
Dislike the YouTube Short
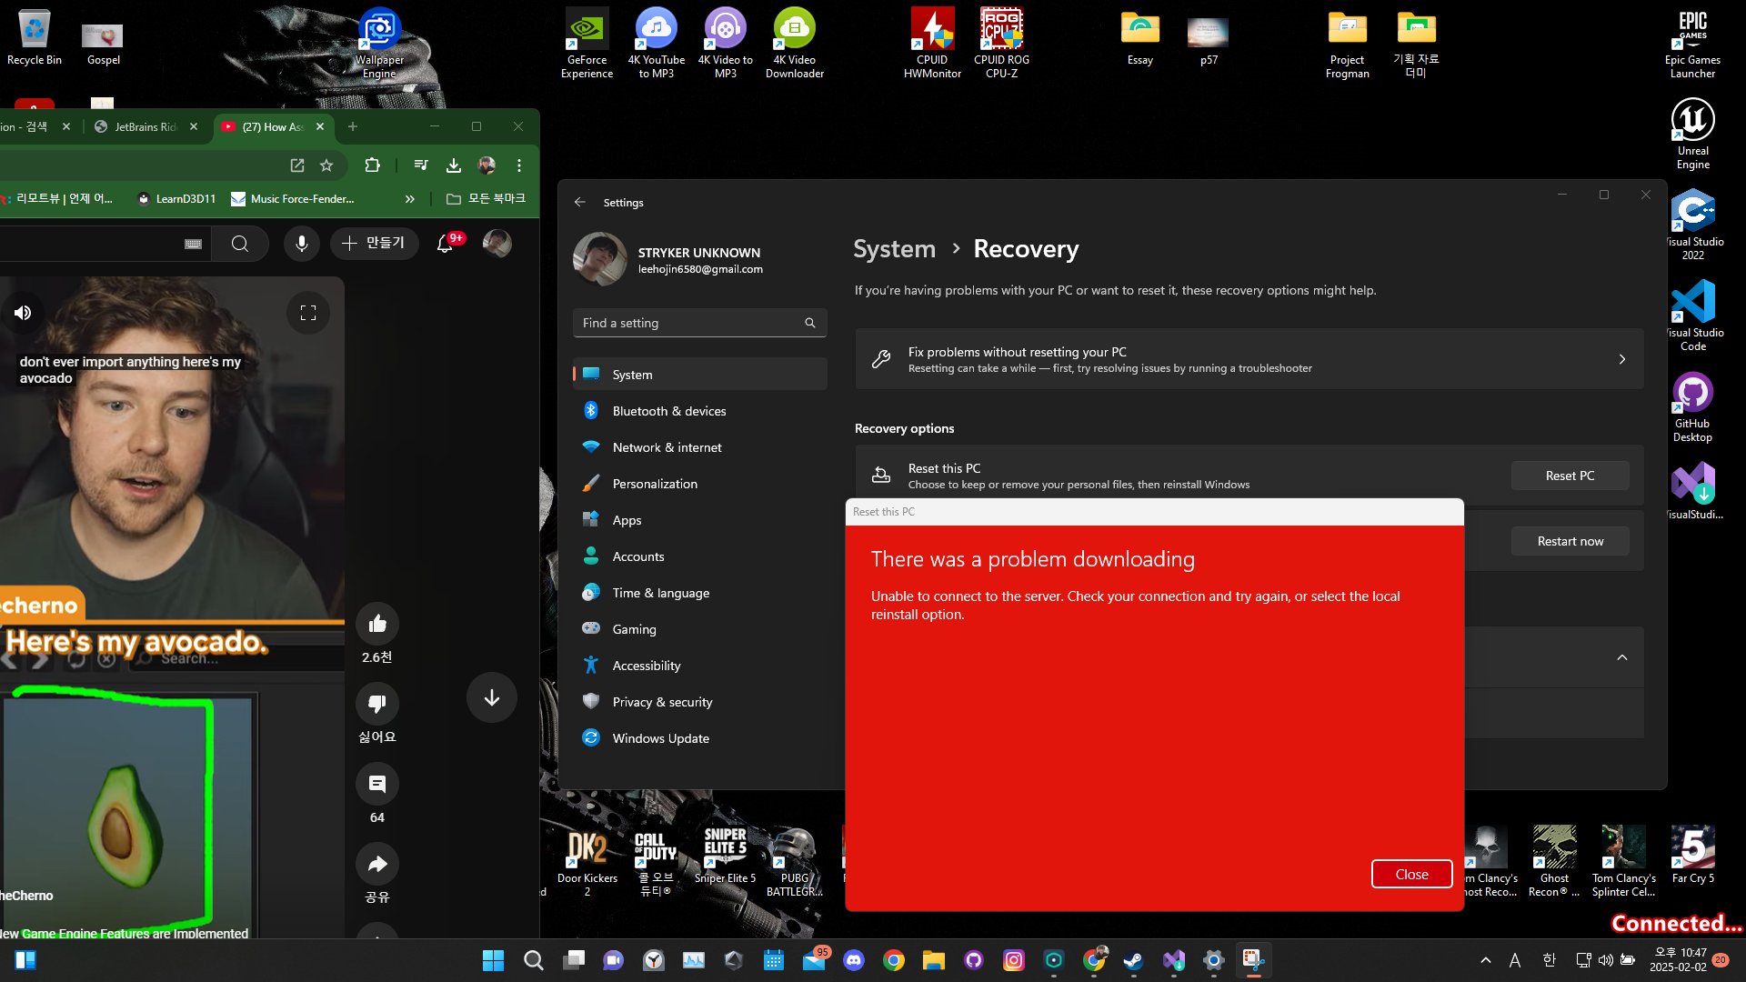pyautogui.click(x=377, y=703)
